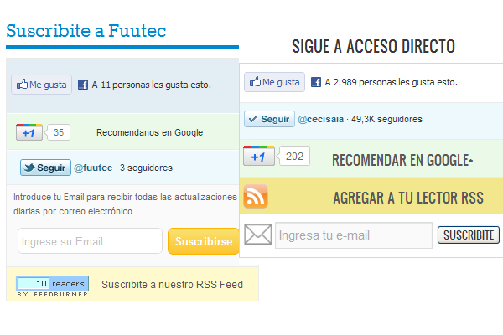Click Me gusta button in Acceso Directo widget

[x=274, y=82]
